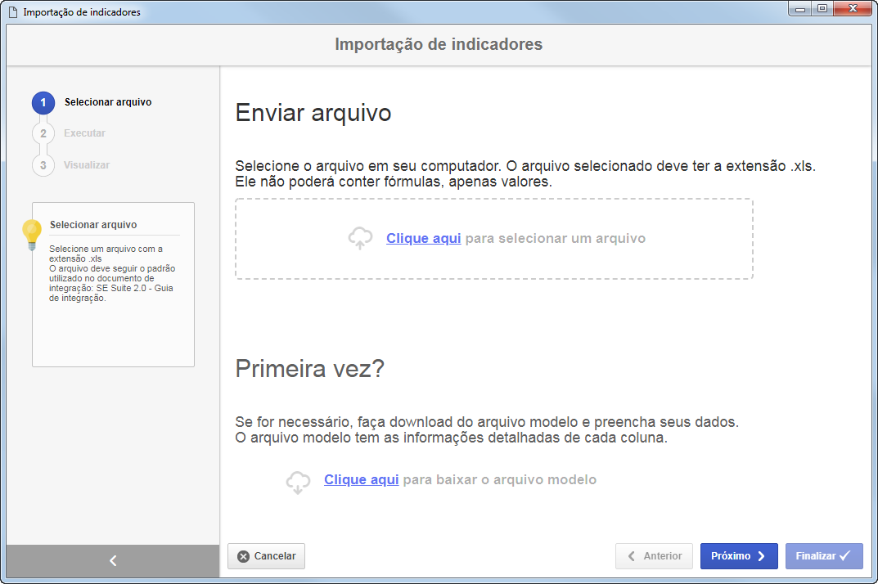
Task: Maximize the Importação de indicadores window
Action: coord(822,9)
